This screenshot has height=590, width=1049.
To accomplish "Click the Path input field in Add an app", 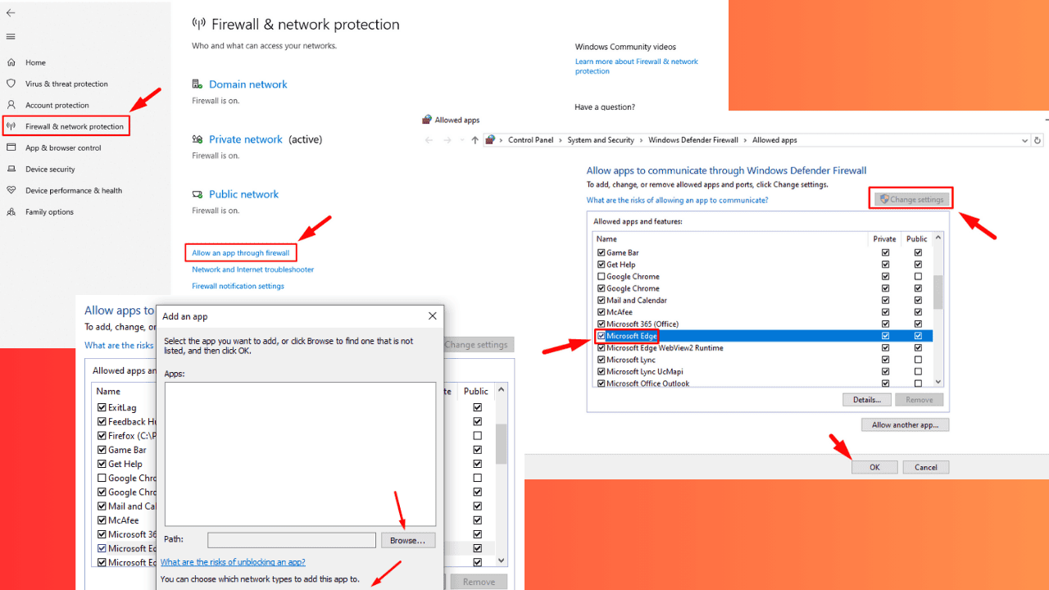I will point(292,540).
